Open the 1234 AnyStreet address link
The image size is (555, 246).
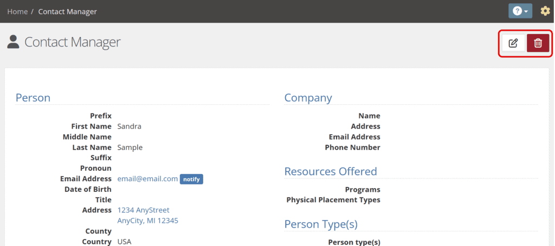pos(143,210)
